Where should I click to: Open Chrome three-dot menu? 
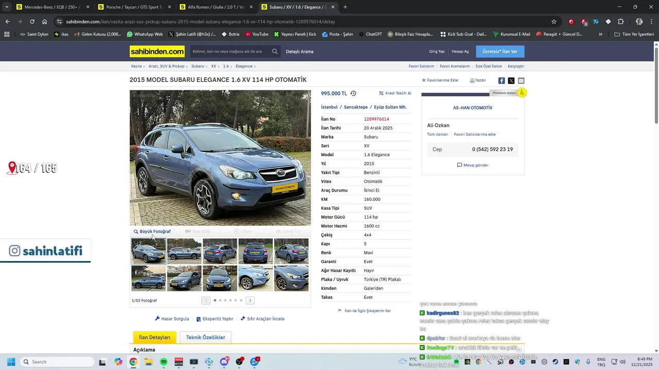[x=651, y=22]
